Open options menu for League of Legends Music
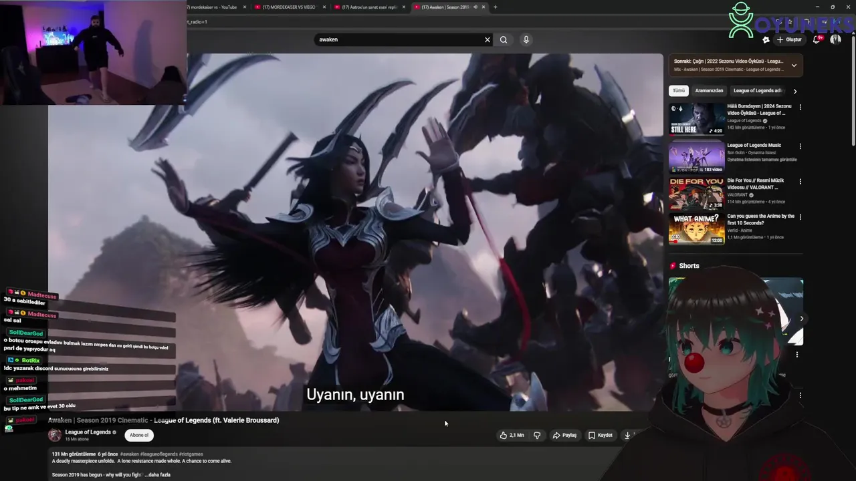This screenshot has width=856, height=481. 800,146
